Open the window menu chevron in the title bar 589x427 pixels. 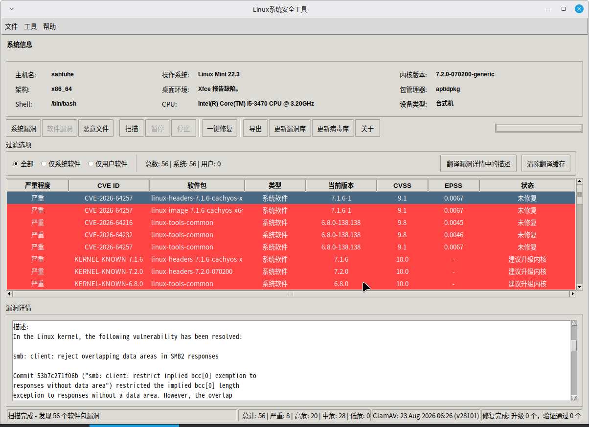click(x=12, y=9)
